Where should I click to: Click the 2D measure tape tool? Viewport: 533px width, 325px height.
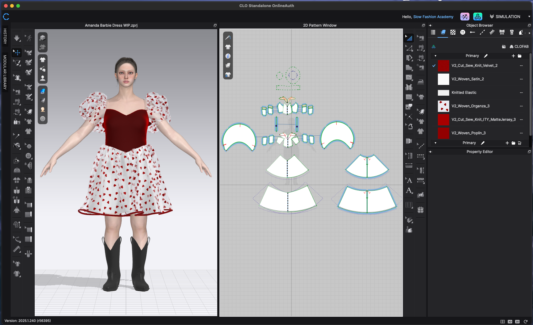coord(409,166)
